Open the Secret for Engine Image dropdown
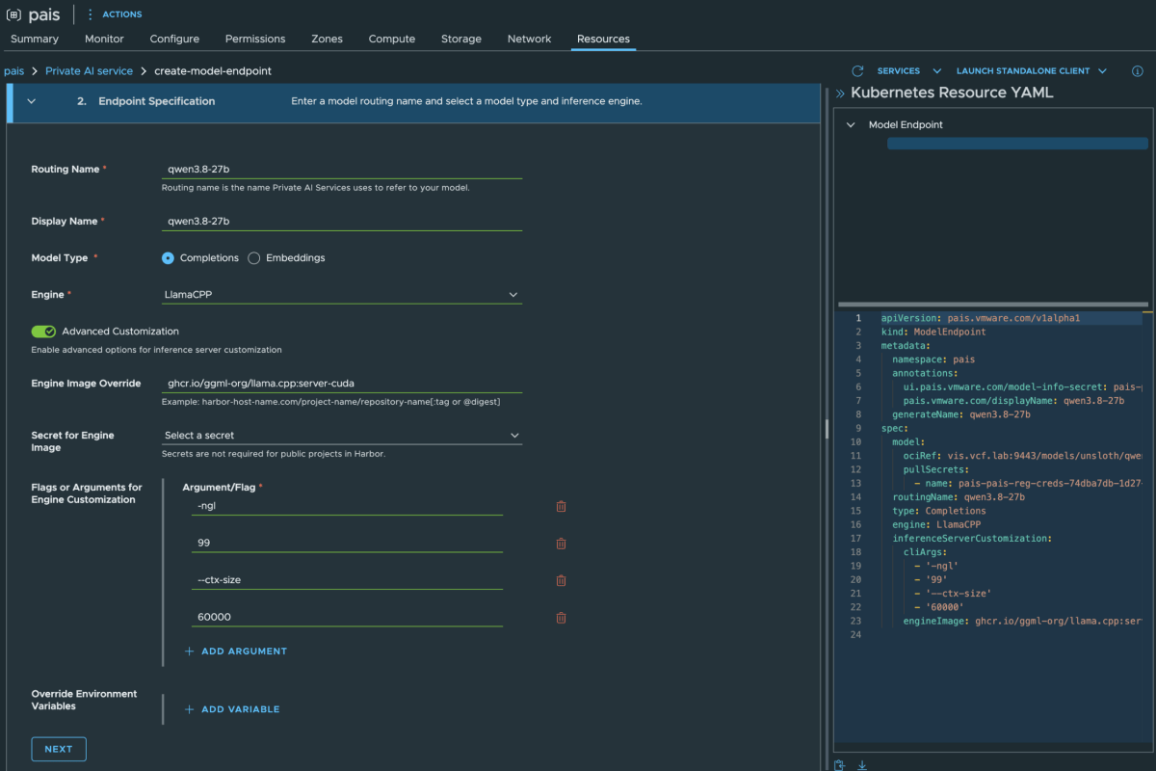1156x771 pixels. (x=342, y=436)
